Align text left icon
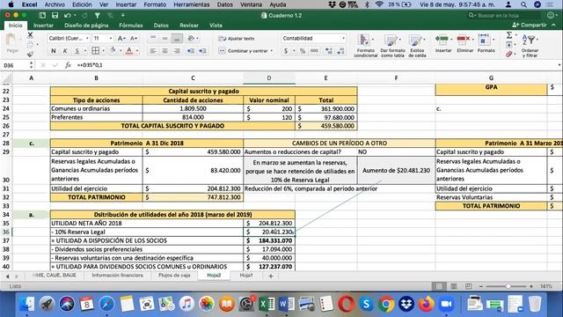This screenshot has width=563, height=317. click(x=152, y=51)
